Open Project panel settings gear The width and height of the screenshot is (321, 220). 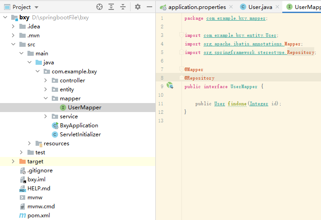click(x=138, y=7)
